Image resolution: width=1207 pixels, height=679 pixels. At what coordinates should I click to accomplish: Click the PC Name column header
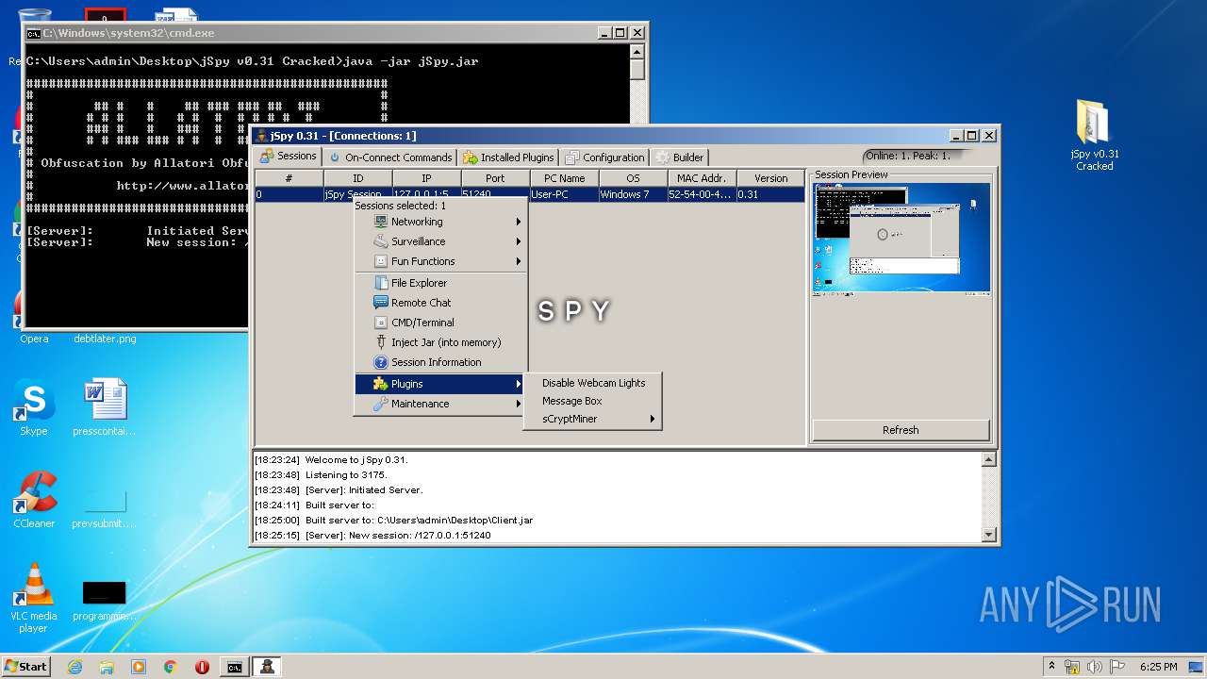tap(565, 178)
